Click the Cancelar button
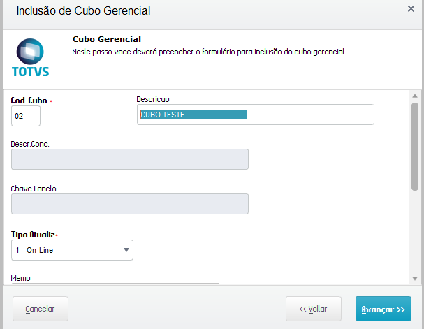 (41, 309)
